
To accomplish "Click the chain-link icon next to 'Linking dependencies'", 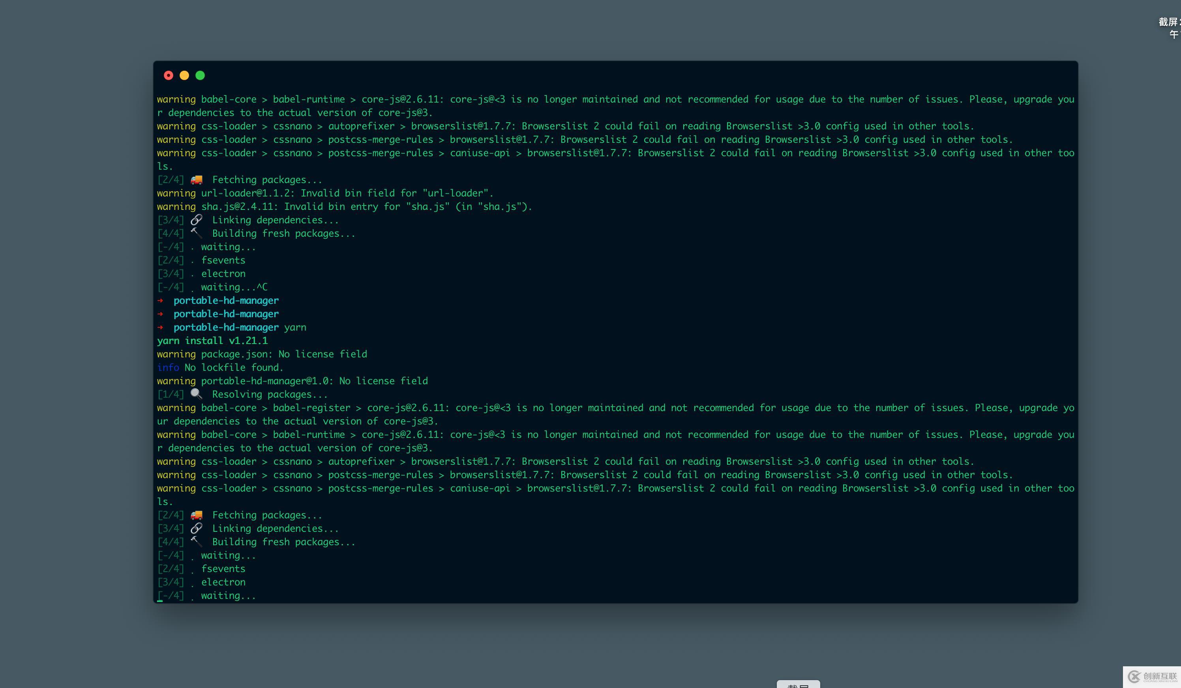I will 196,219.
